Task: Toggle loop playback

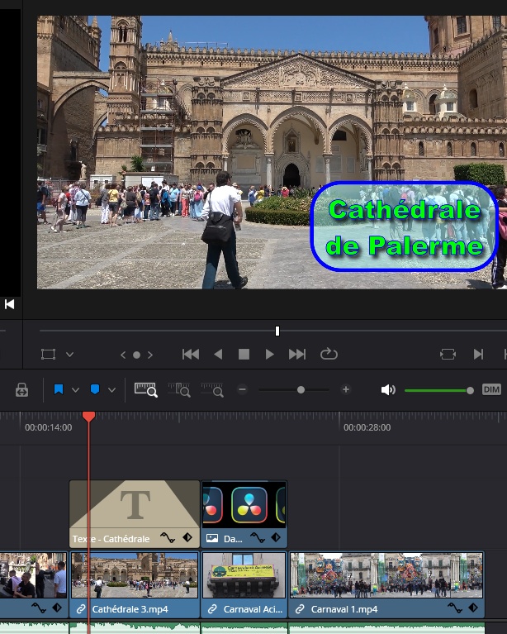Action: coord(329,354)
